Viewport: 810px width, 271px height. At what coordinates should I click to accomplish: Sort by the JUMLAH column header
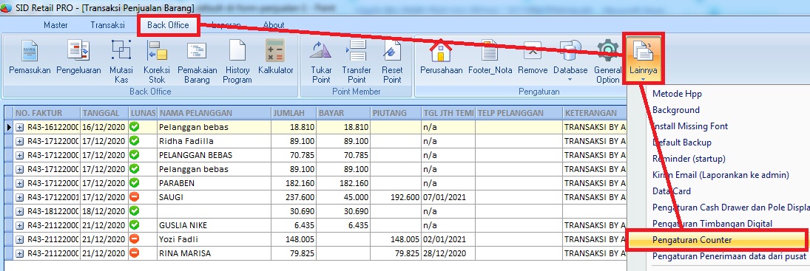click(294, 113)
